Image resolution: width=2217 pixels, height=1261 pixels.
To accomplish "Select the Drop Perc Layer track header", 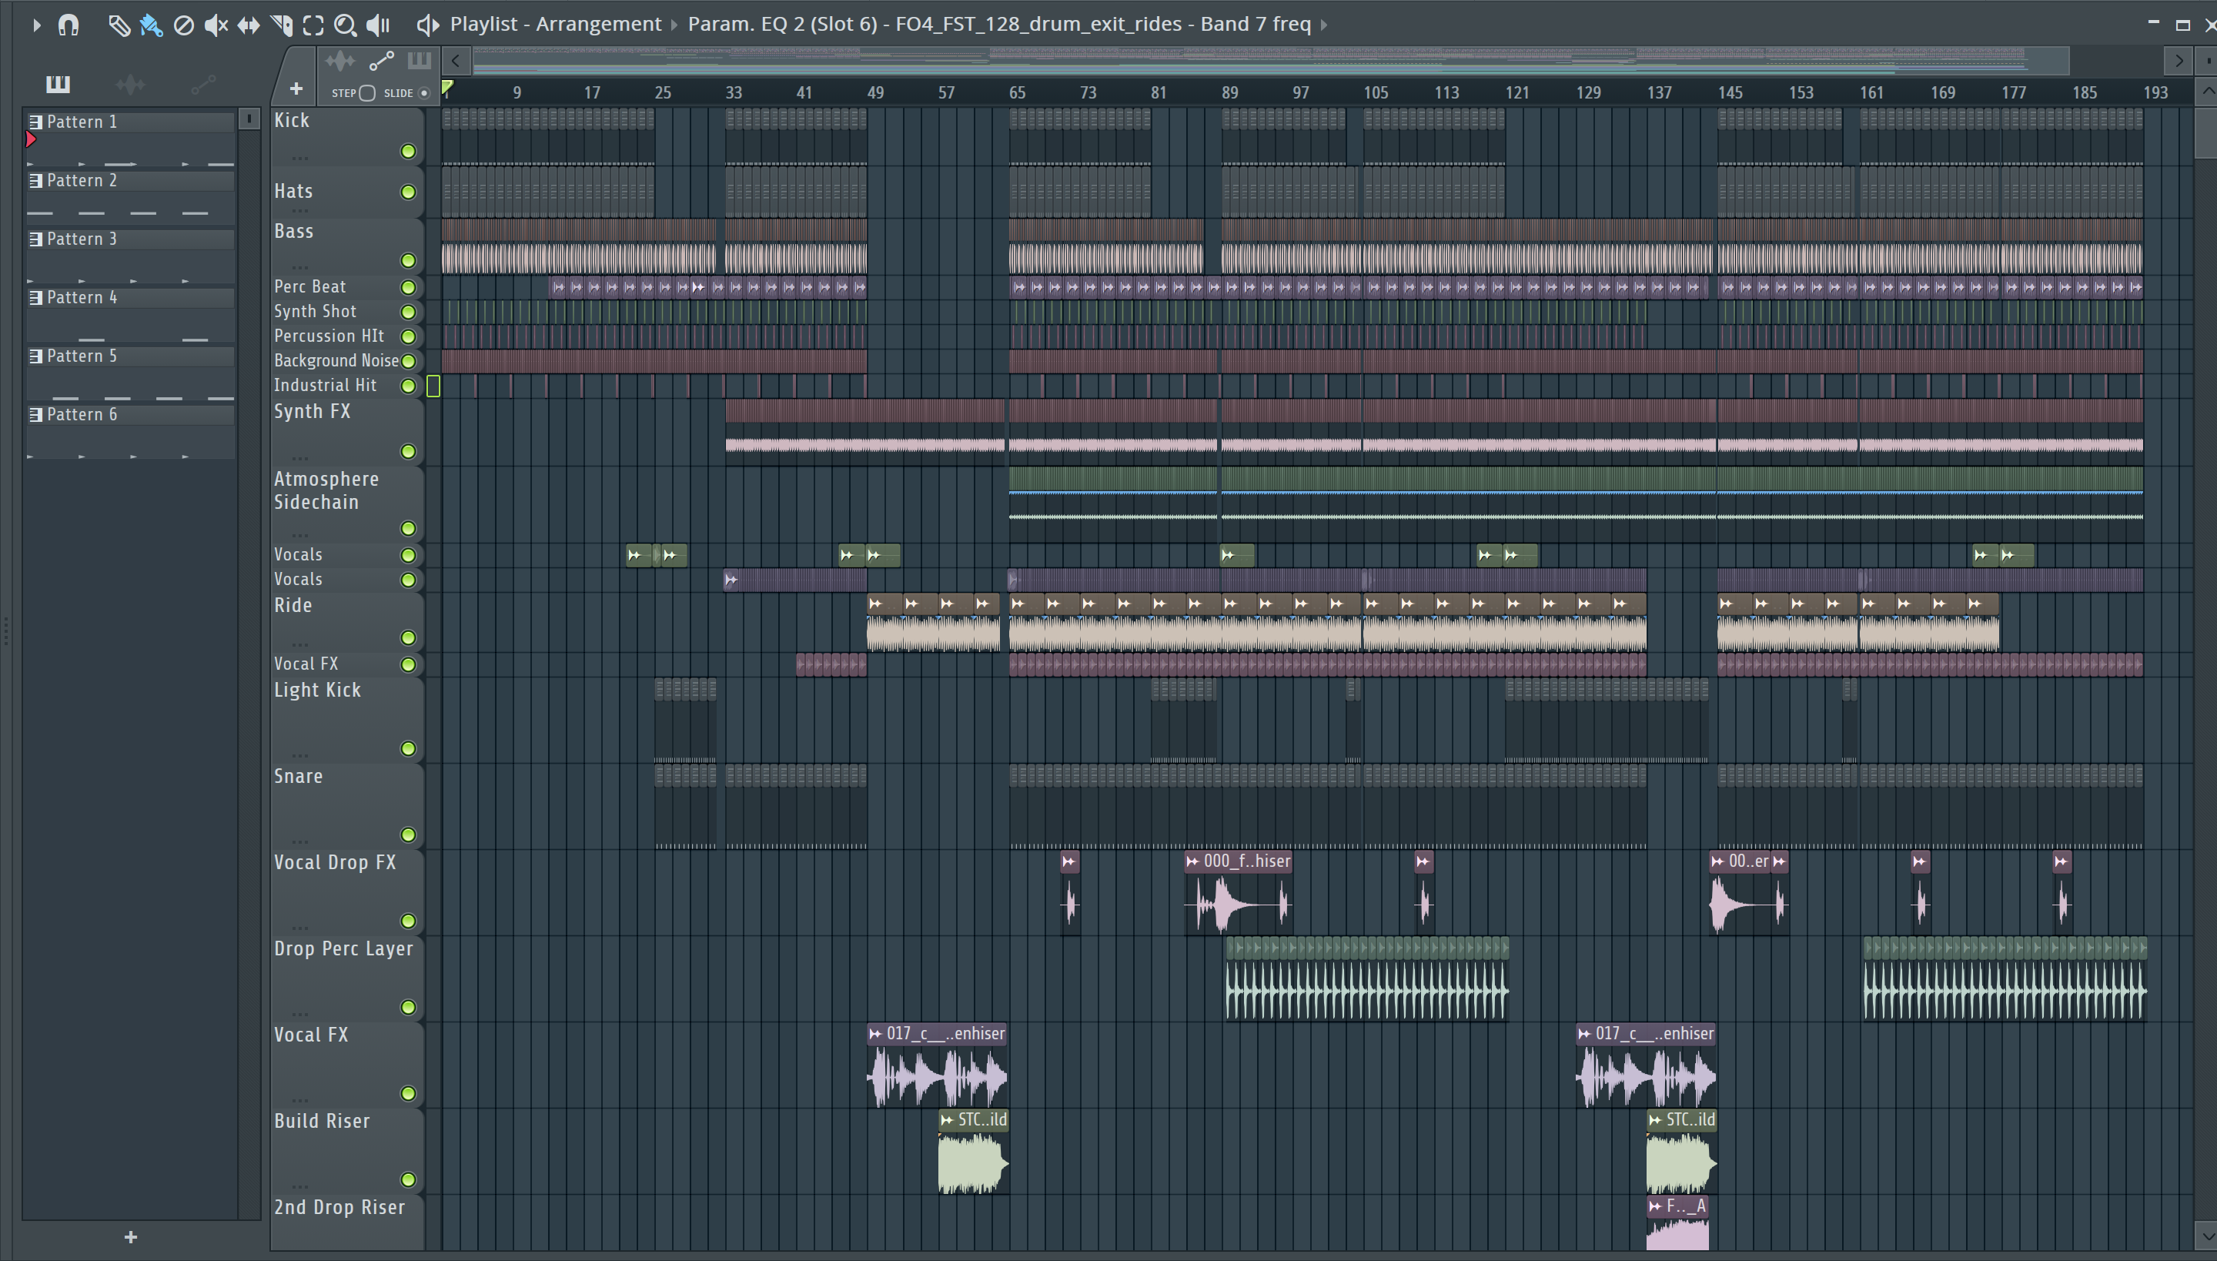I will click(x=346, y=978).
